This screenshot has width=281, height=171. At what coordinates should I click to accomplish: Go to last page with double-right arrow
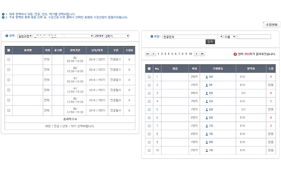coord(202,54)
